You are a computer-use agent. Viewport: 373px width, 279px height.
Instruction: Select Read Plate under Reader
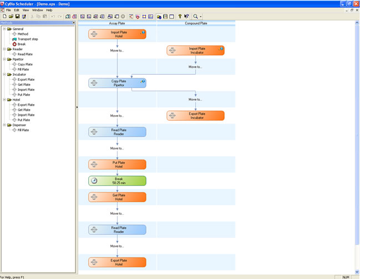25,54
